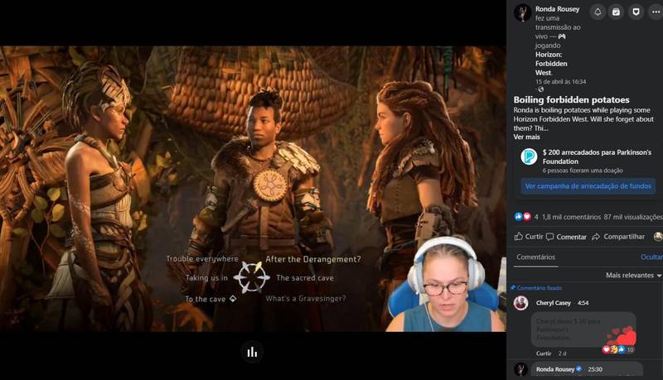
Task: Expand description with Ver mais
Action: tap(526, 137)
